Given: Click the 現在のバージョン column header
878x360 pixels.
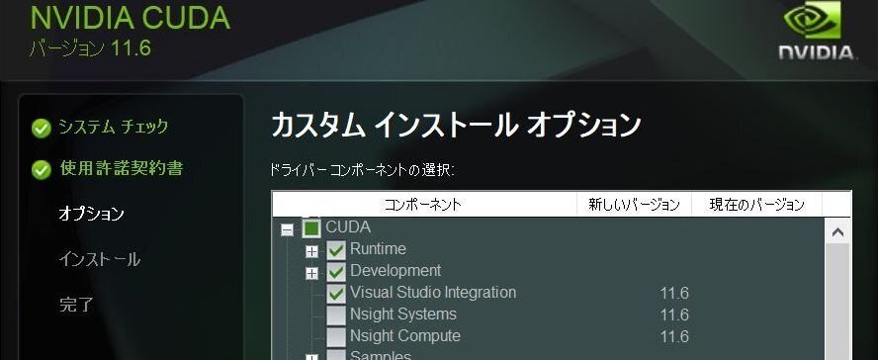Looking at the screenshot, I should point(756,205).
